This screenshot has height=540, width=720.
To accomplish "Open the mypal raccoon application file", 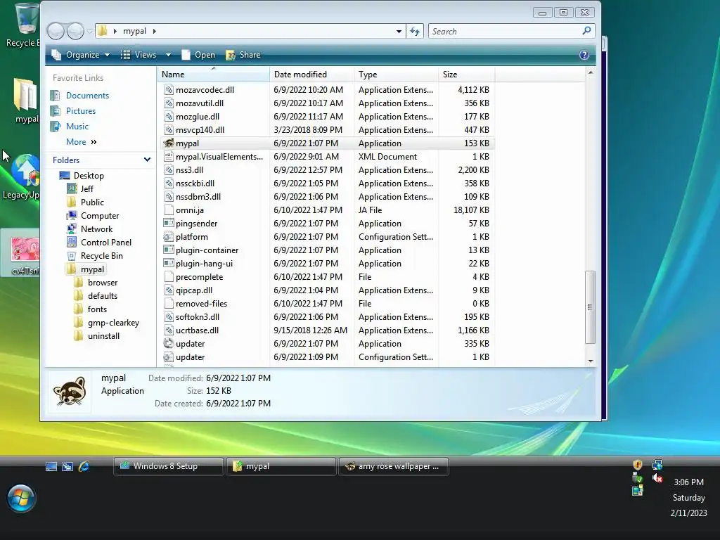I will click(x=169, y=143).
